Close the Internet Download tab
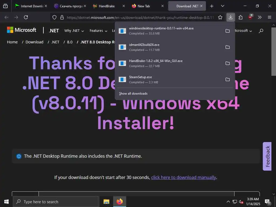This screenshot has height=207, width=276. (x=46, y=6)
